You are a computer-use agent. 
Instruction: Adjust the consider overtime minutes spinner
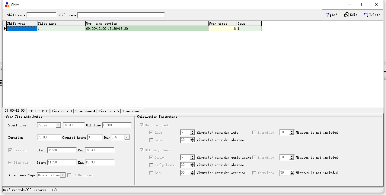point(192,173)
